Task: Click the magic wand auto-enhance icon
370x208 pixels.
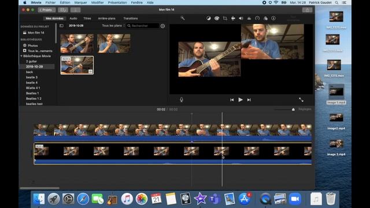Action: pos(183,18)
